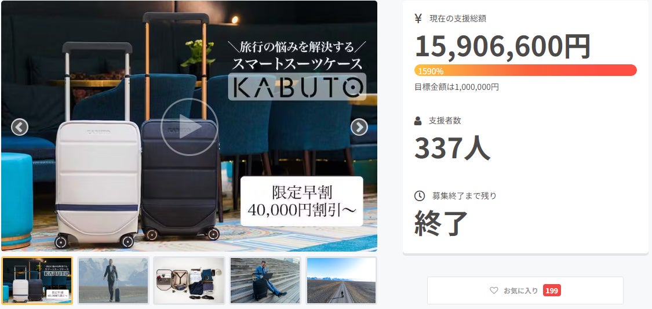Viewport: 652px width, 309px height.
Task: Select the man sitting on steps thumbnail
Action: pyautogui.click(x=265, y=281)
